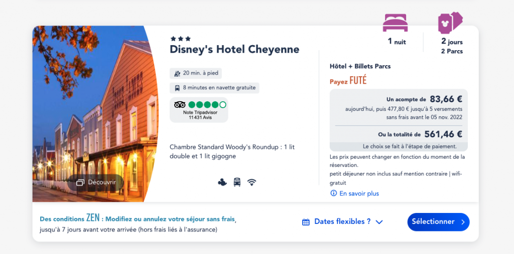Click the 561,46 € total price

tap(443, 134)
